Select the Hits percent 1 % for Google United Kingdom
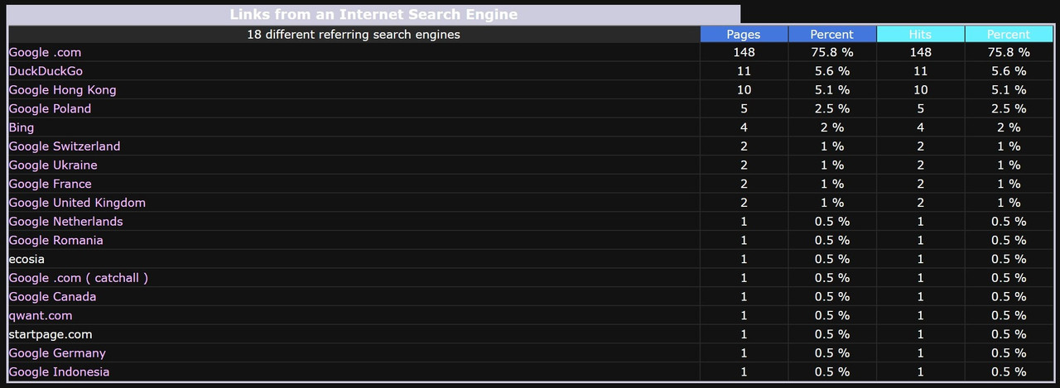 (1009, 203)
